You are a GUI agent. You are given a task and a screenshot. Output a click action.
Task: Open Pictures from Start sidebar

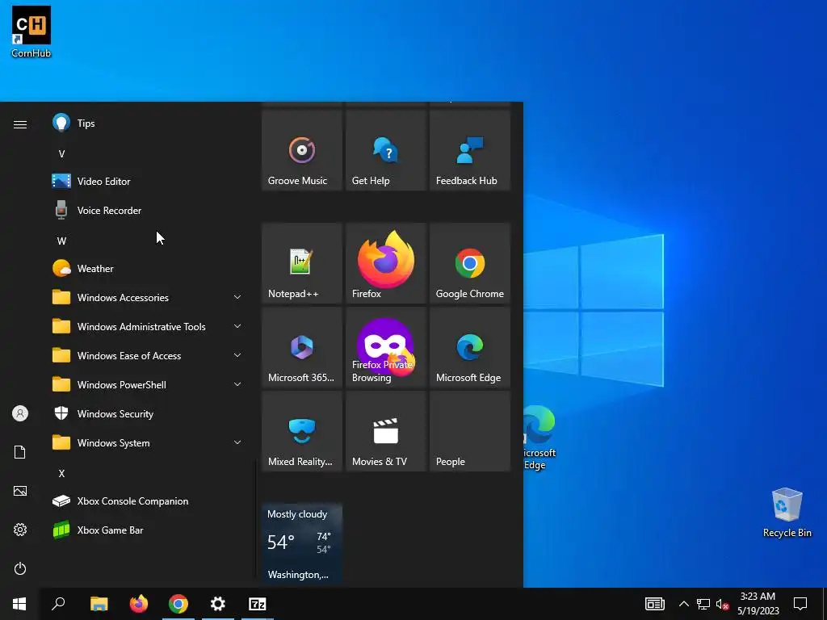click(x=20, y=491)
